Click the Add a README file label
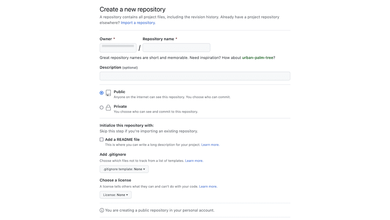Image resolution: width=390 pixels, height=220 pixels. pos(122,139)
